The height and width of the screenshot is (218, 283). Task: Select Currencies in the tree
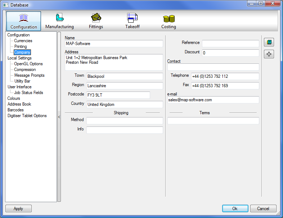pyautogui.click(x=23, y=41)
